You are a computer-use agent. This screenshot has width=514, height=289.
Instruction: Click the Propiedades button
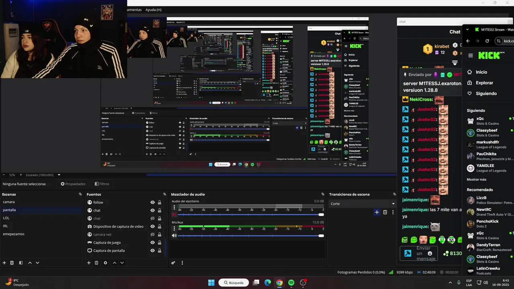click(73, 184)
